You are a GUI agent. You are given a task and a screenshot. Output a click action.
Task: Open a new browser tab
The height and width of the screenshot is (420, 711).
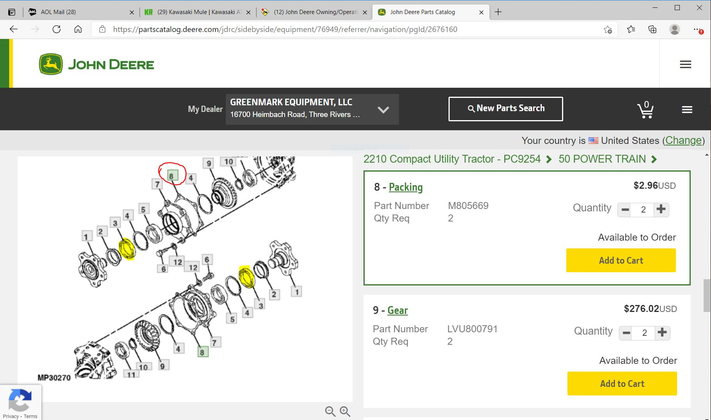[498, 12]
